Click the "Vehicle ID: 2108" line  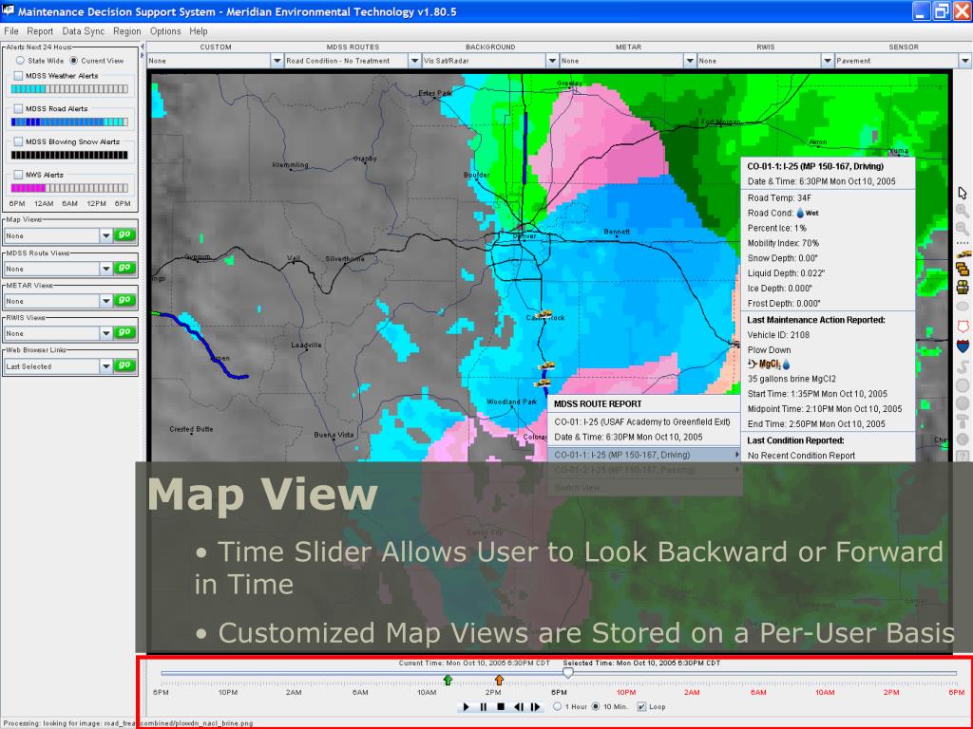pos(778,335)
